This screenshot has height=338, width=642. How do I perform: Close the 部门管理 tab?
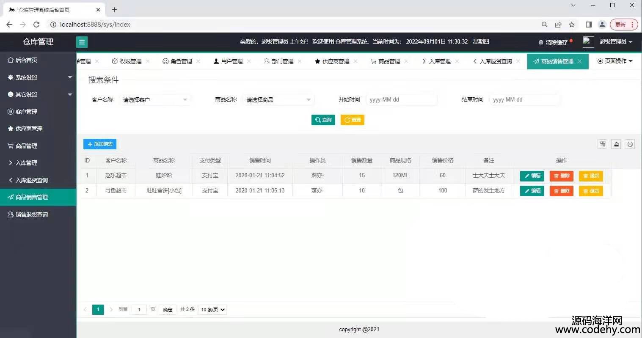click(x=300, y=61)
